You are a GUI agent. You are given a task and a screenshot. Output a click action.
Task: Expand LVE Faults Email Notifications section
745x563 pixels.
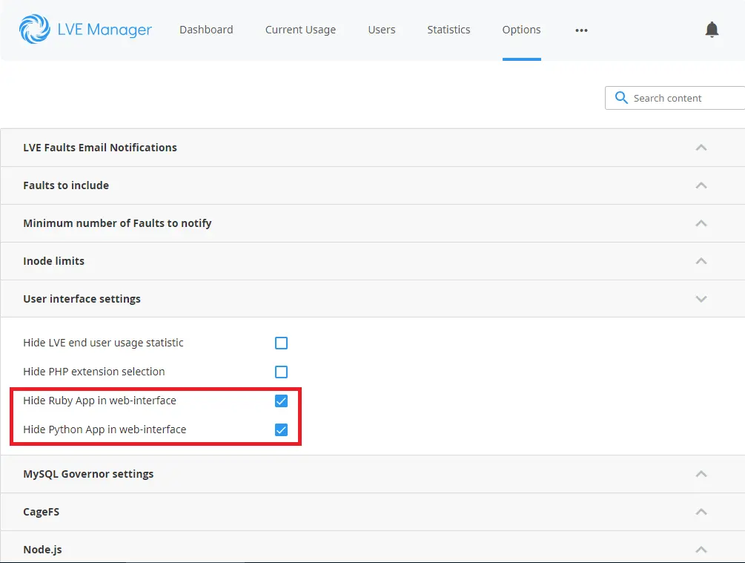[701, 148]
